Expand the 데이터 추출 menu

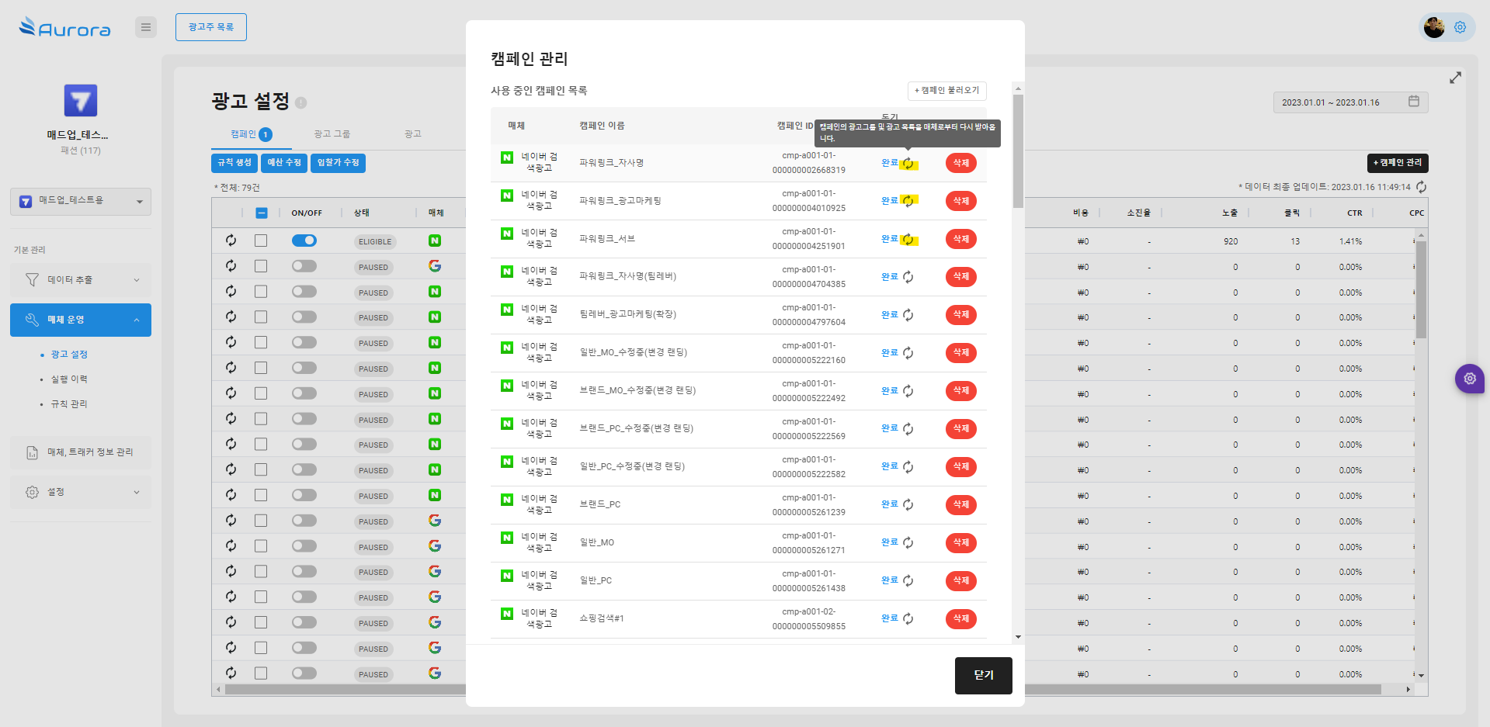pos(81,280)
